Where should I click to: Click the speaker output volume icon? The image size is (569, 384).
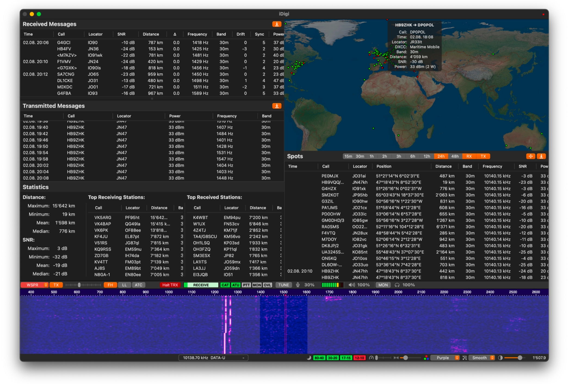pyautogui.click(x=352, y=285)
